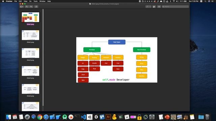This screenshot has width=216, height=121.
Task: Open the Edit menu
Action: point(20,1)
